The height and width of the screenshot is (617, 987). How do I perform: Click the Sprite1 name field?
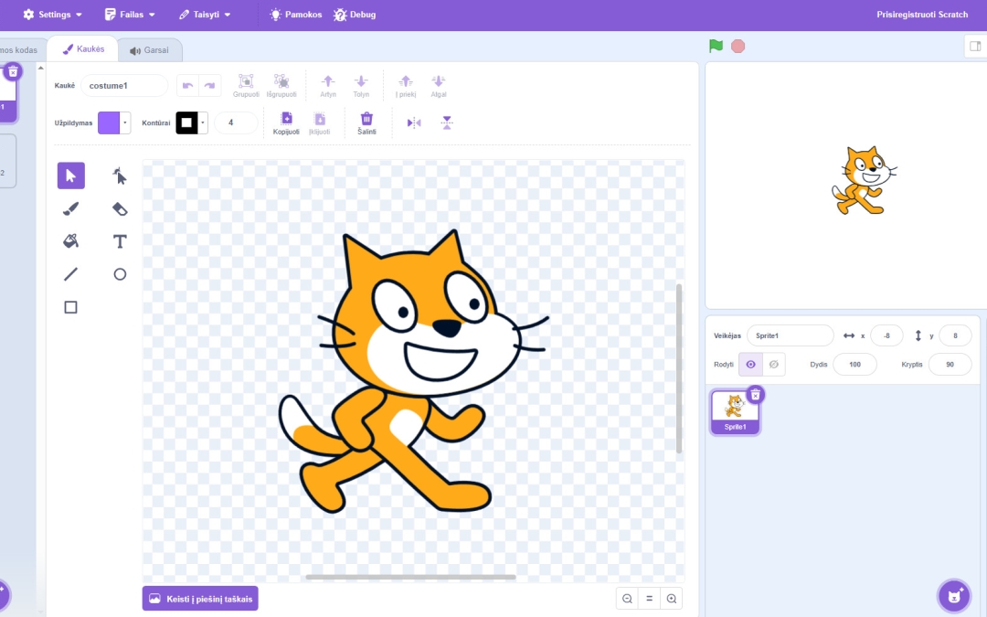(790, 335)
